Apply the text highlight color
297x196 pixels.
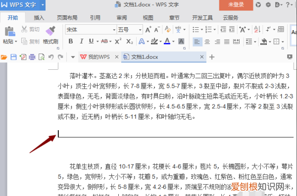tap(154, 41)
